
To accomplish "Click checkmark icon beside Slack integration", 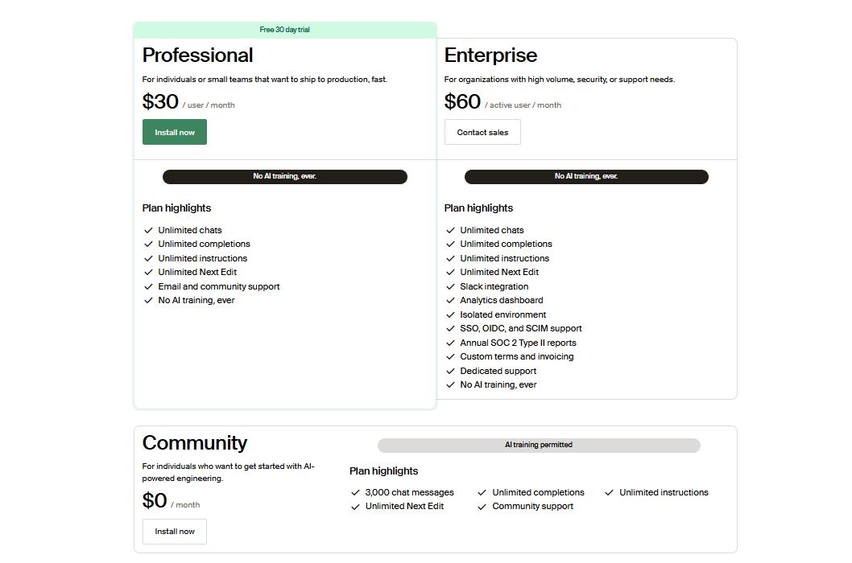I will [x=451, y=286].
